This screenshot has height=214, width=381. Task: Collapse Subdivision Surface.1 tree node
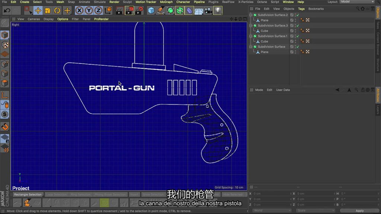[251, 36]
